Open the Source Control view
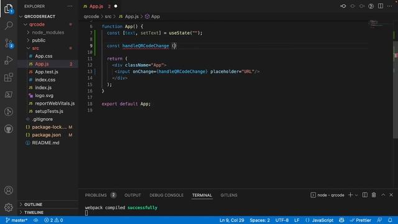The image size is (398, 224). tap(9, 44)
